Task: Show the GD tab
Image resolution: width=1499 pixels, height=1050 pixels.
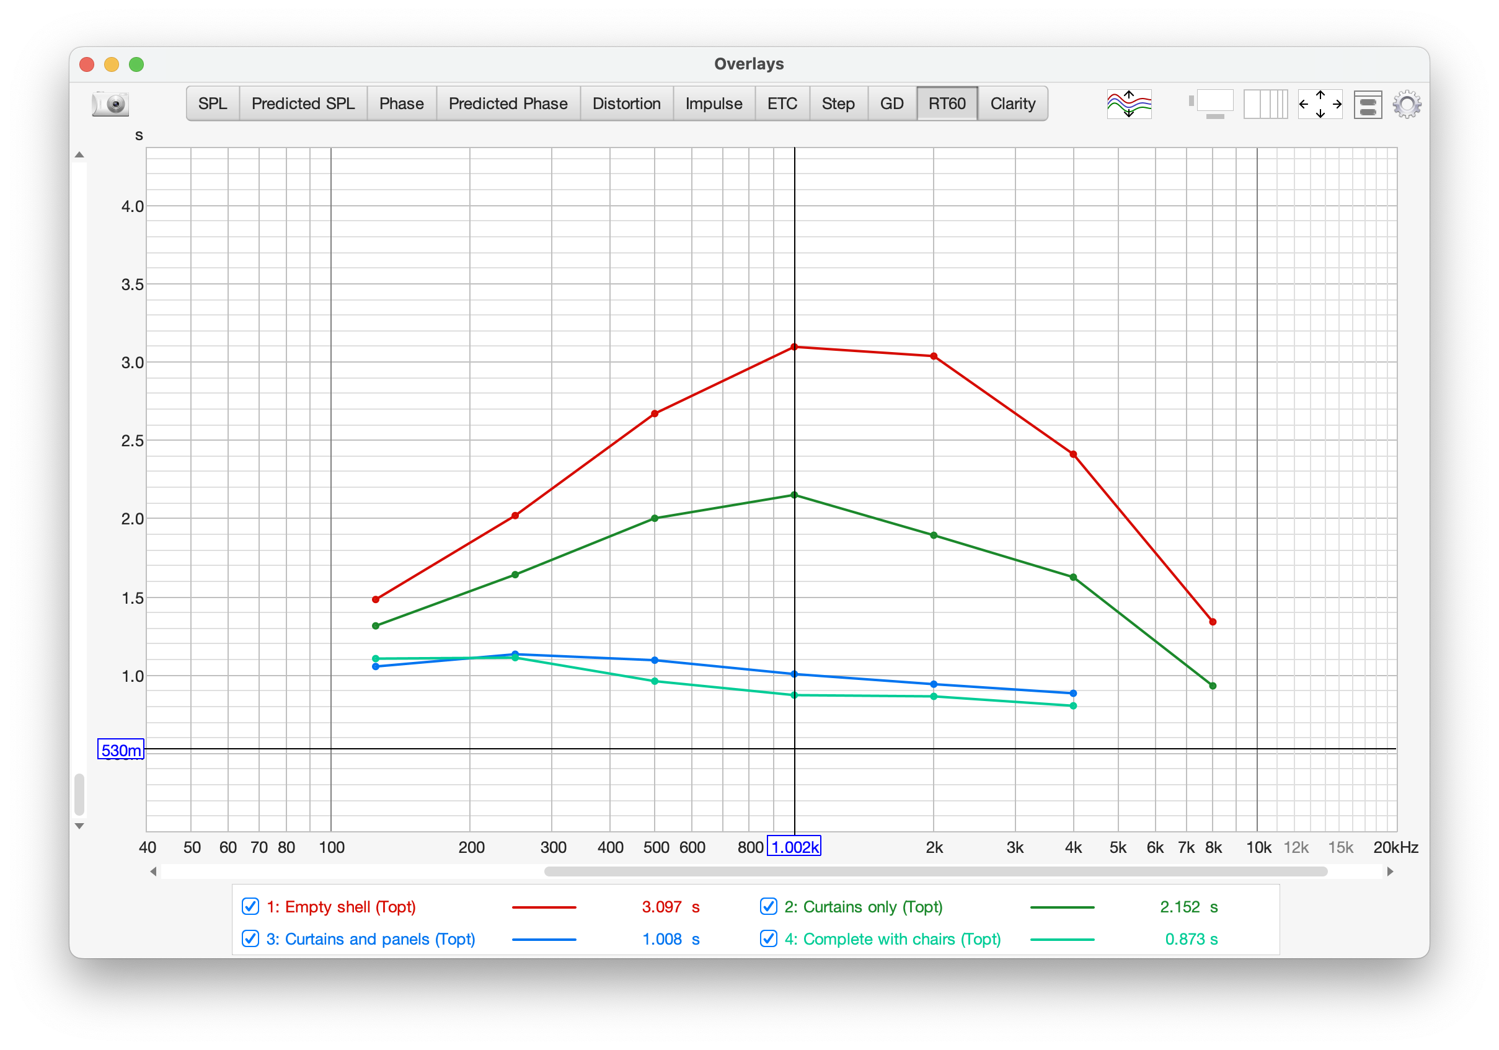Action: pos(892,104)
